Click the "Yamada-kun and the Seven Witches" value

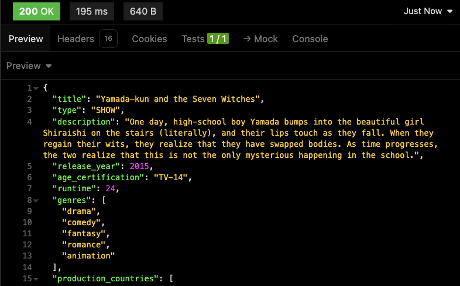178,99
